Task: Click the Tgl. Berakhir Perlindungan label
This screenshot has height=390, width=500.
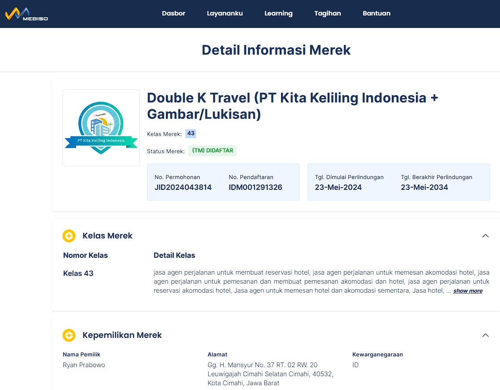Action: 437,177
